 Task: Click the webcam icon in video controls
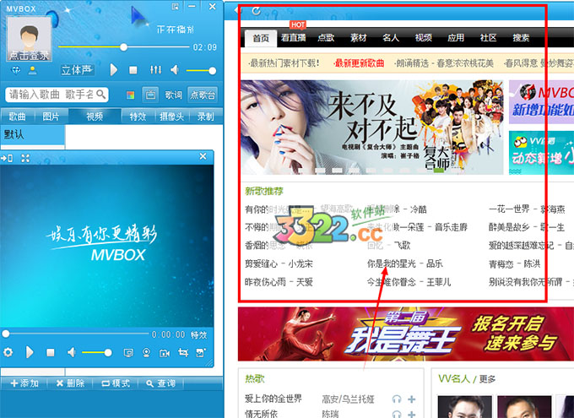[146, 353]
